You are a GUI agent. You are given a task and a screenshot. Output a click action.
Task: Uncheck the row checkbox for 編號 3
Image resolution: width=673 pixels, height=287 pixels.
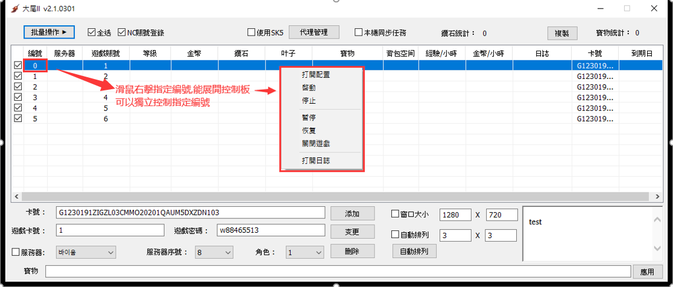point(17,97)
